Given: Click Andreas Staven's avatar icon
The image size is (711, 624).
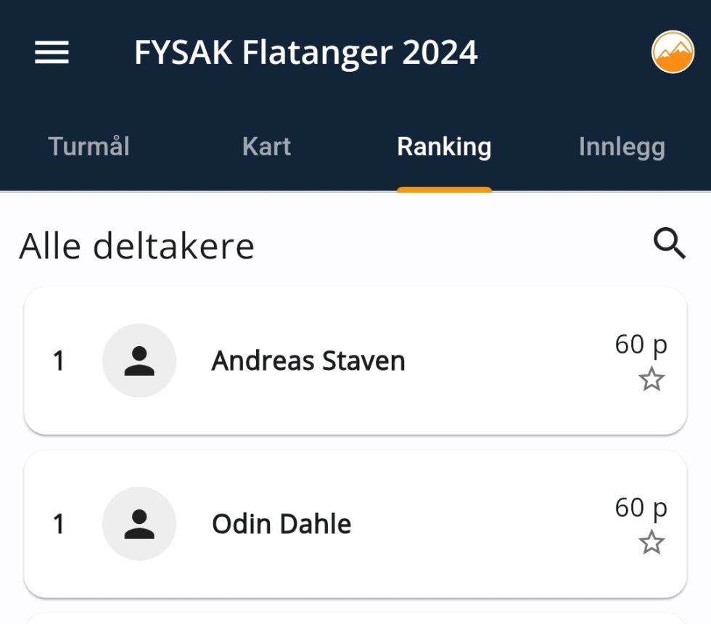Looking at the screenshot, I should click(139, 361).
